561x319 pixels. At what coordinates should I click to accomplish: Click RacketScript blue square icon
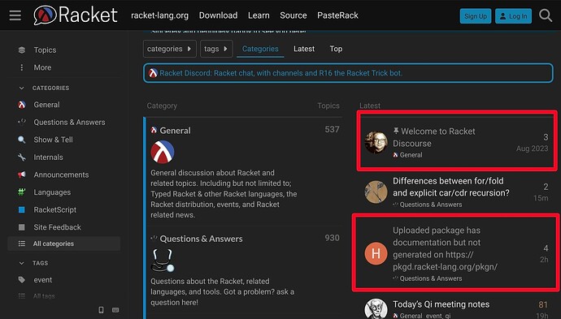(x=22, y=209)
